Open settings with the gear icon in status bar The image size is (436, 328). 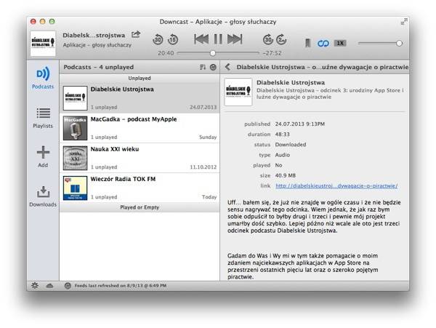[x=35, y=285]
